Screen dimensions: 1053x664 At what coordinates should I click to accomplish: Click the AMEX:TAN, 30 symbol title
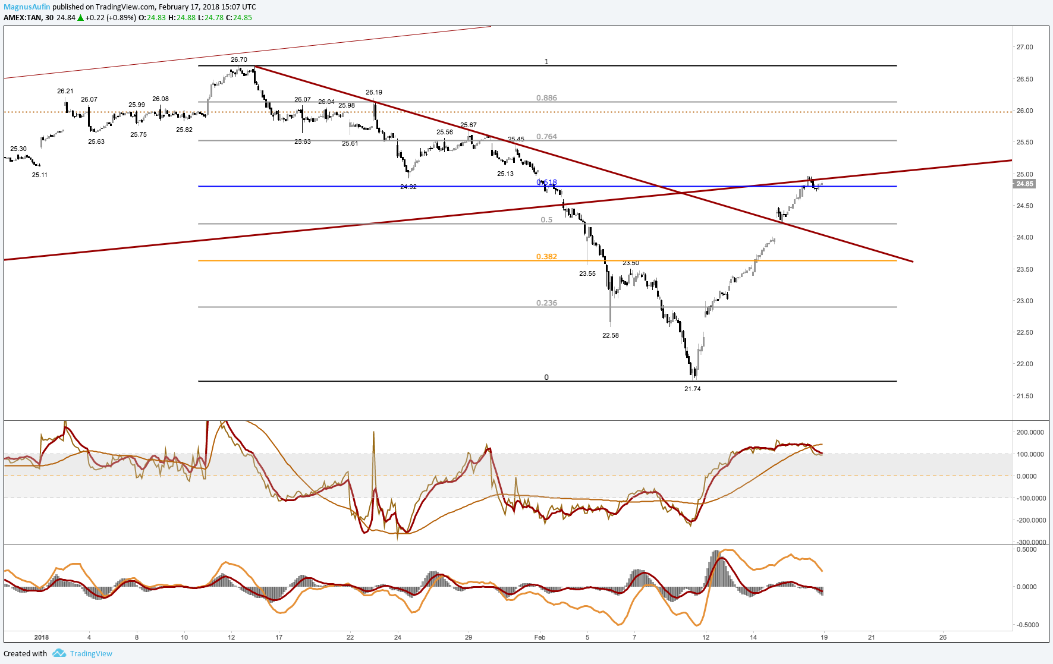29,18
